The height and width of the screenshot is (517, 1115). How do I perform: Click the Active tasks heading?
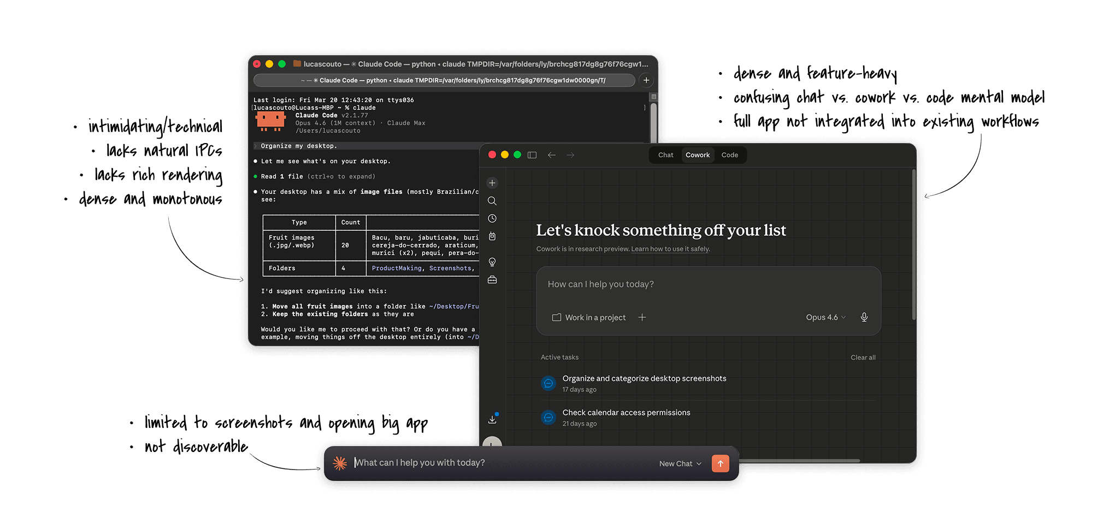point(559,358)
